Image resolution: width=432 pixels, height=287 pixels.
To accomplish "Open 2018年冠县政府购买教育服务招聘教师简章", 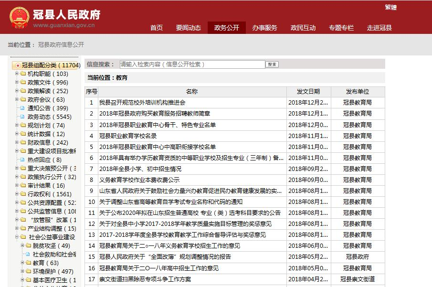I will (x=155, y=114).
